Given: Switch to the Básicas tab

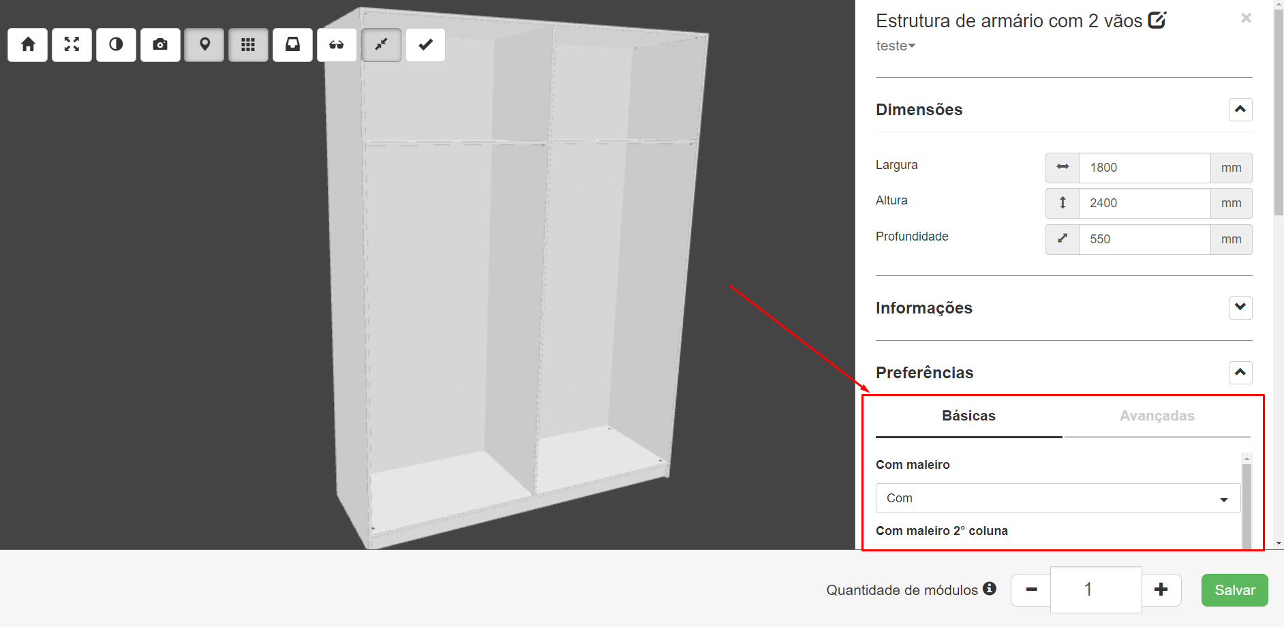Looking at the screenshot, I should pyautogui.click(x=968, y=416).
